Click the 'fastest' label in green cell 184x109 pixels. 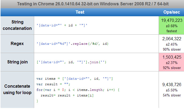pyautogui.click(x=171, y=31)
